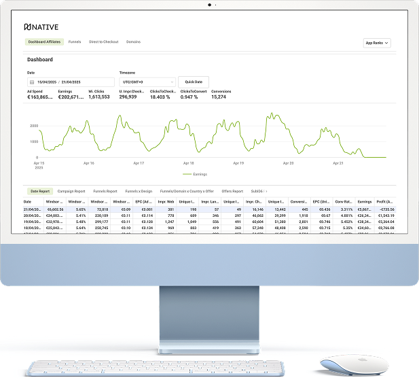Image resolution: width=419 pixels, height=380 pixels.
Task: Click the Native logo
Action: pyautogui.click(x=40, y=27)
